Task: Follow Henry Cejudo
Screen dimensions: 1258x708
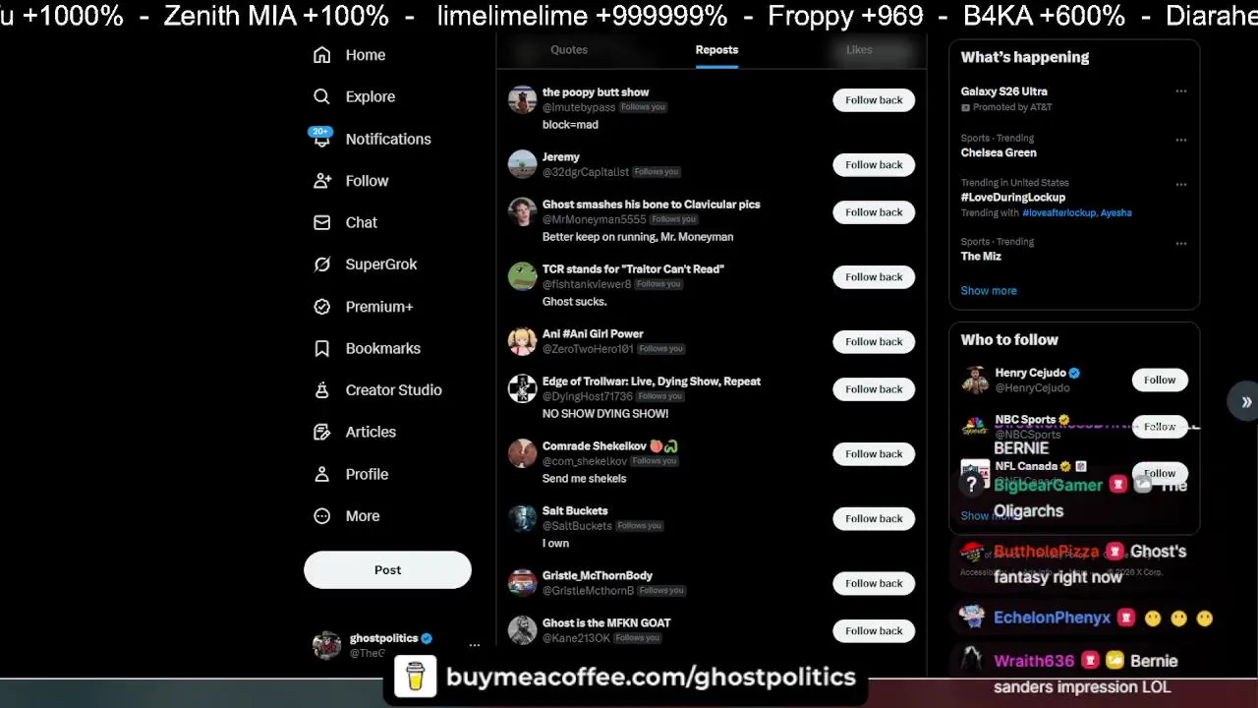Action: (x=1160, y=380)
